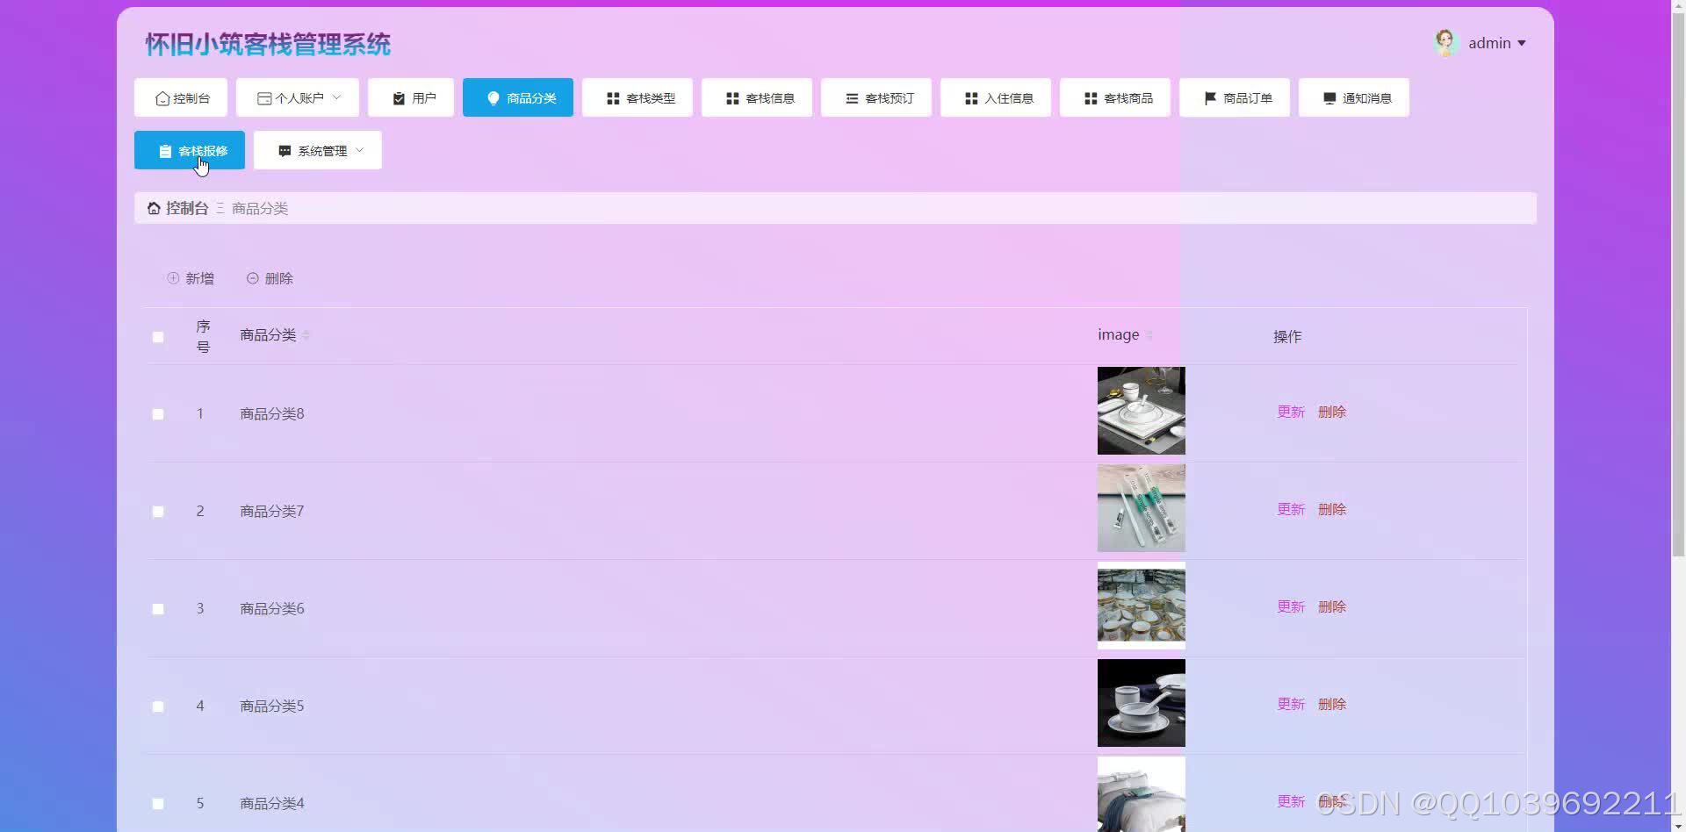The height and width of the screenshot is (832, 1686).
Task: Click the bulb icon in 商品分类 tab
Action: 494,98
